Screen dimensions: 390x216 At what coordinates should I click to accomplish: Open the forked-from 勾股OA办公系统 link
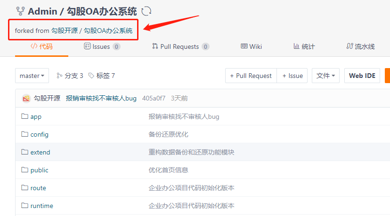pos(108,31)
